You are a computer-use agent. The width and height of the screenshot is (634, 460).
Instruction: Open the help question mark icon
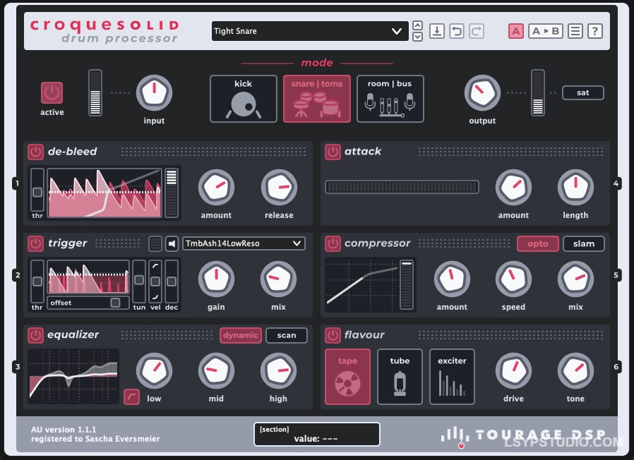pos(595,30)
